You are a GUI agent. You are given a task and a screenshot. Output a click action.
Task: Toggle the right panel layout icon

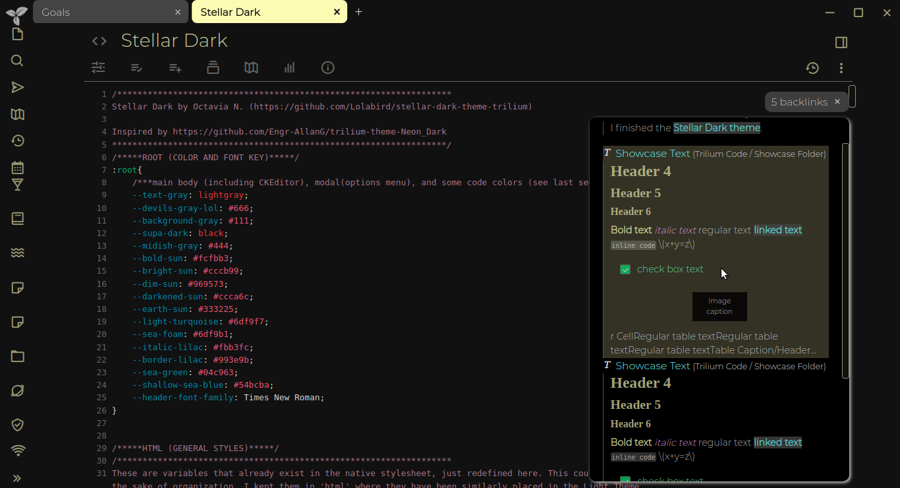pyautogui.click(x=841, y=42)
